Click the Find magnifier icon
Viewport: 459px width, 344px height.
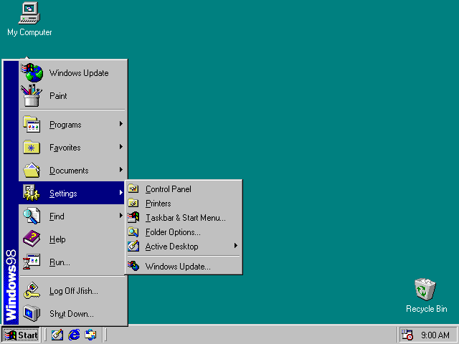click(32, 216)
